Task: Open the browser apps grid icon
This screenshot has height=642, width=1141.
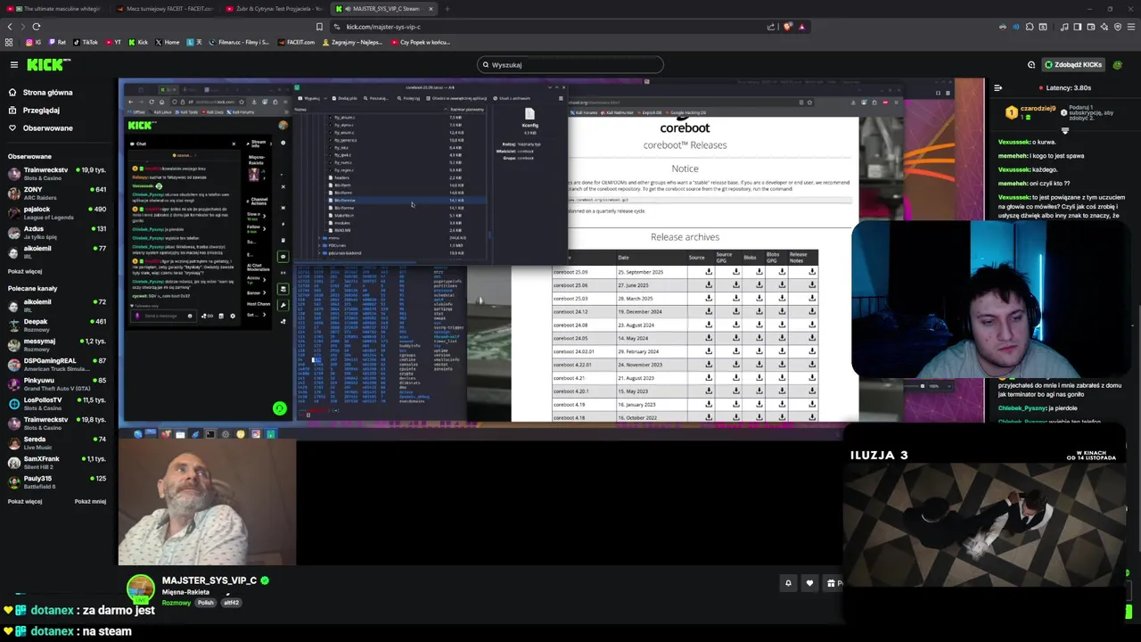Action: point(9,42)
